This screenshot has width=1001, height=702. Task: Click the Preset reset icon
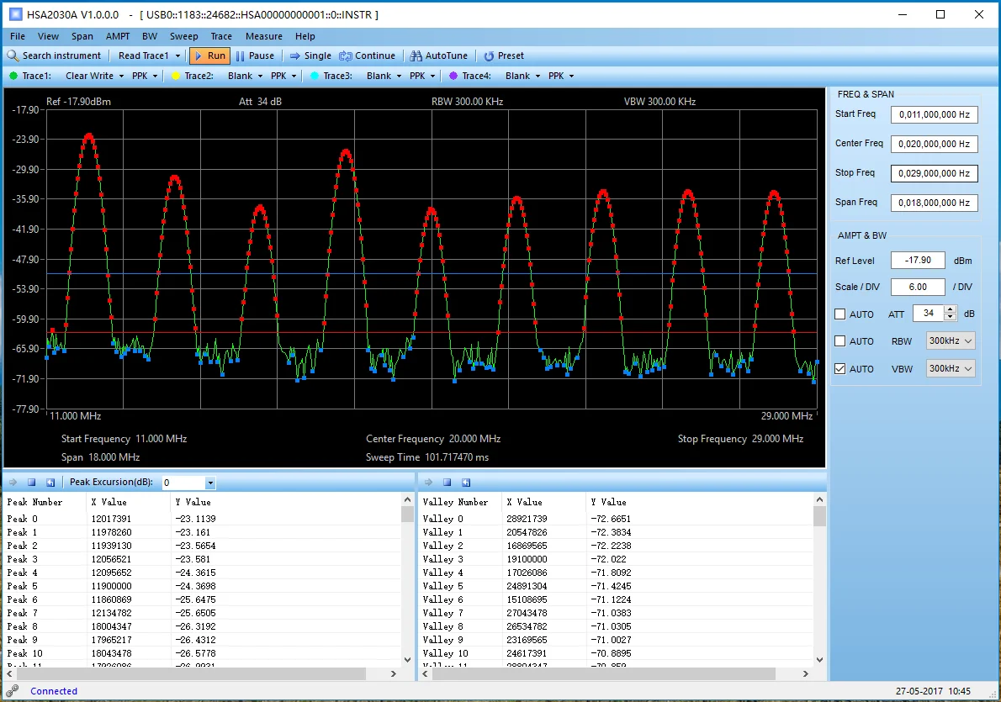[489, 55]
